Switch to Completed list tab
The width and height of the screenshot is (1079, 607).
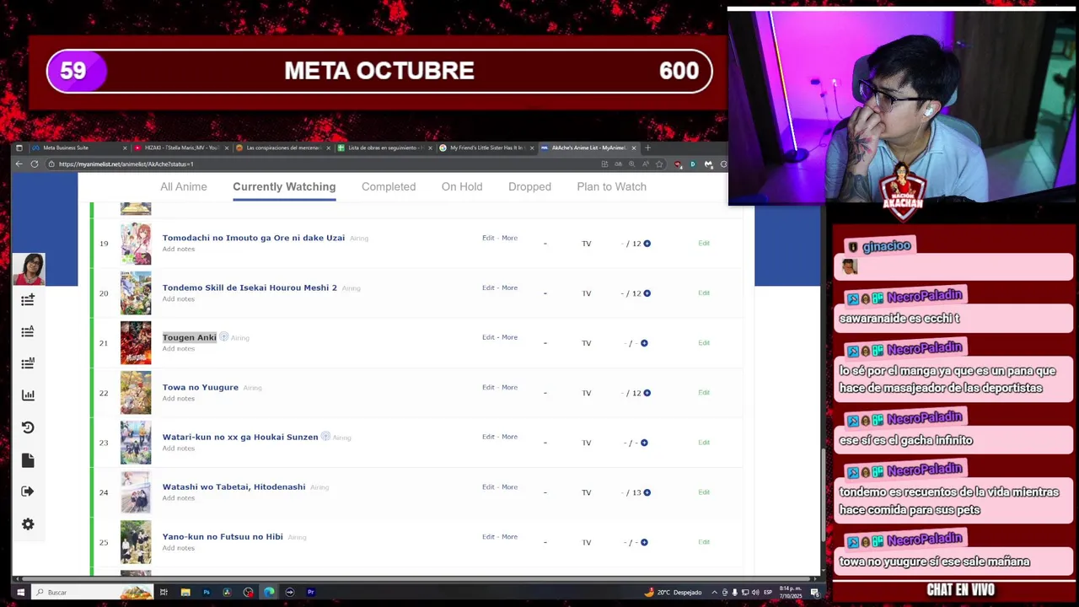coord(389,186)
